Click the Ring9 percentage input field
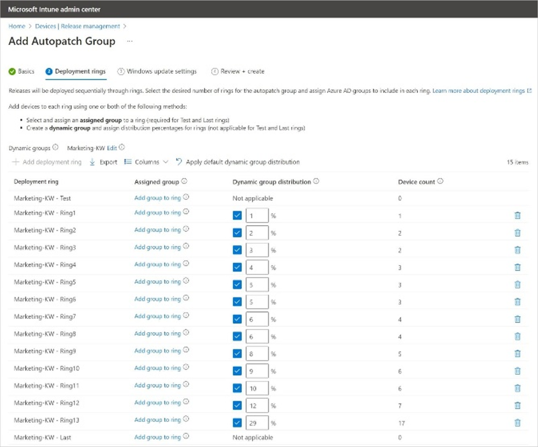The width and height of the screenshot is (538, 447). 256,354
